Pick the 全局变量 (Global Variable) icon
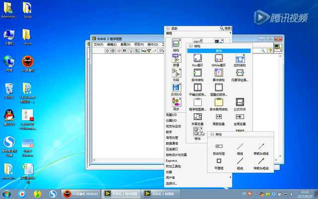This screenshot has width=318, height=199. click(240, 117)
